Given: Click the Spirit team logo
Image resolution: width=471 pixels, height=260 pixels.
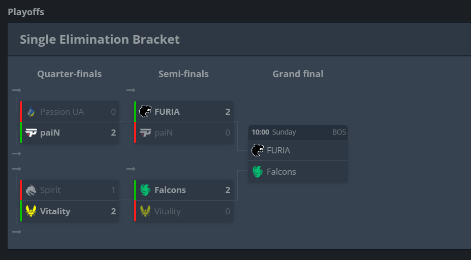Looking at the screenshot, I should click(x=31, y=190).
